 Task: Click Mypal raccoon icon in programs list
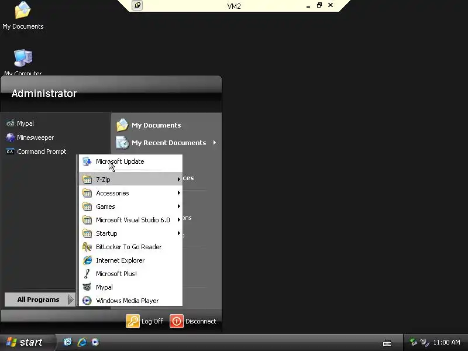(87, 287)
